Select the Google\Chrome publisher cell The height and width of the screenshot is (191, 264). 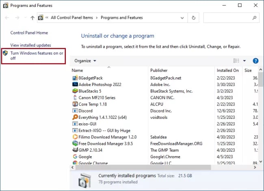pyautogui.click(x=165, y=157)
